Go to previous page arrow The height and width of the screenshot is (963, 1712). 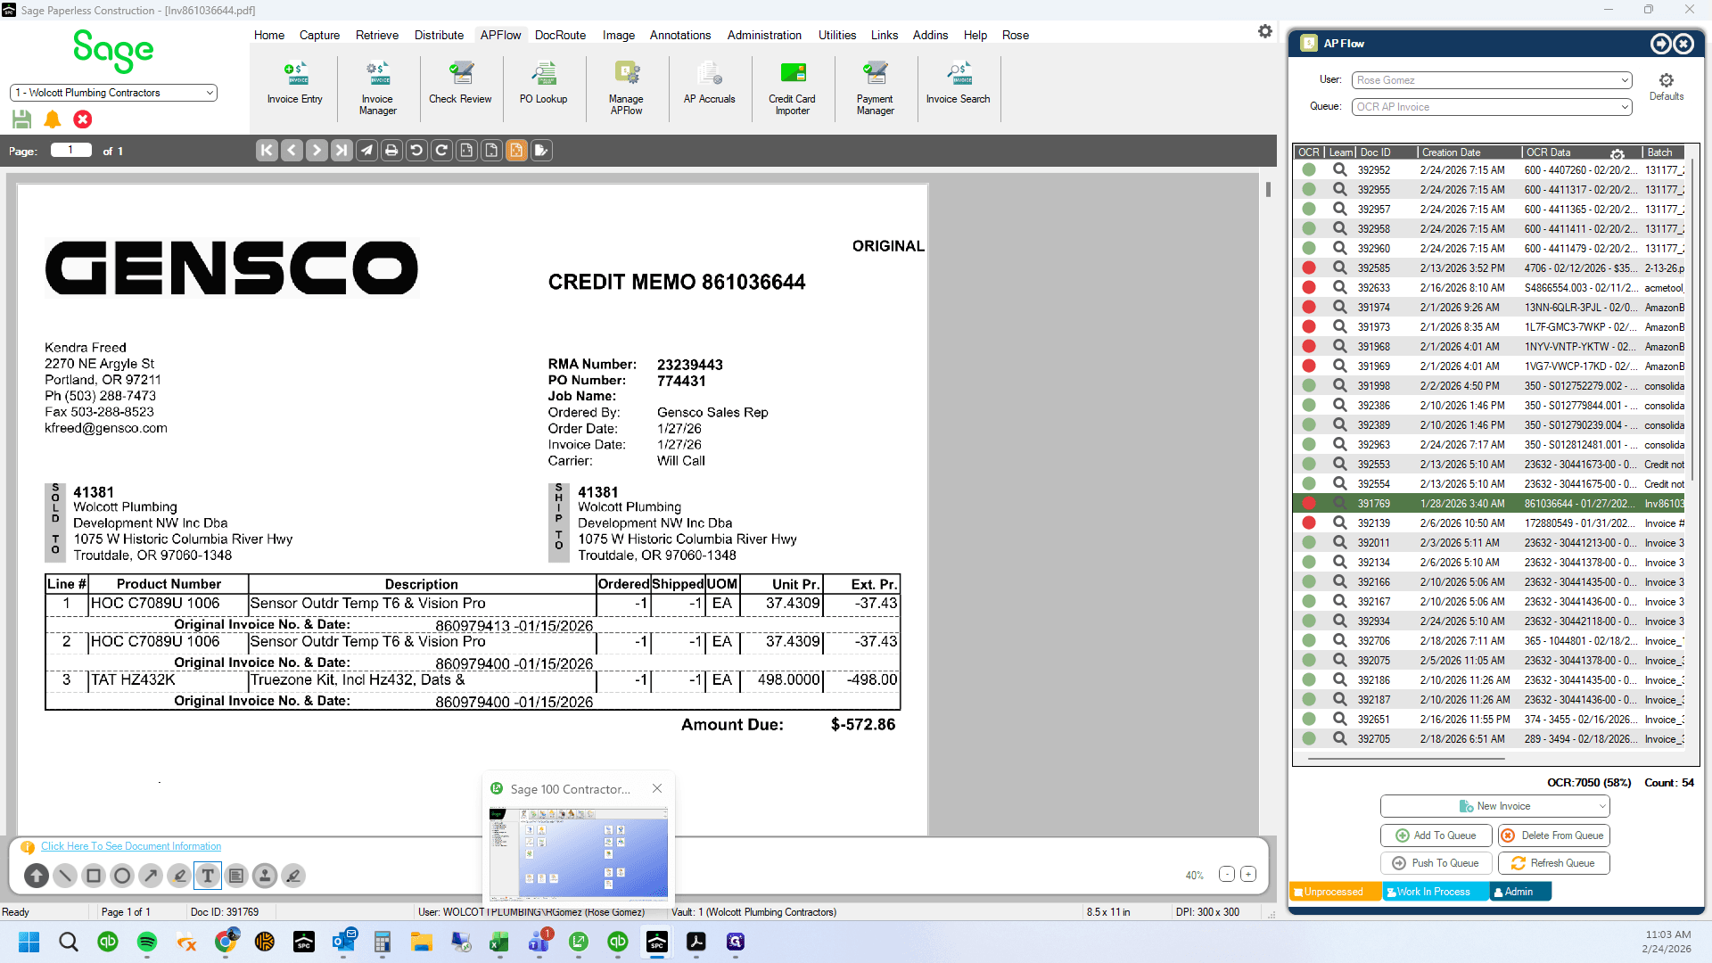point(292,151)
